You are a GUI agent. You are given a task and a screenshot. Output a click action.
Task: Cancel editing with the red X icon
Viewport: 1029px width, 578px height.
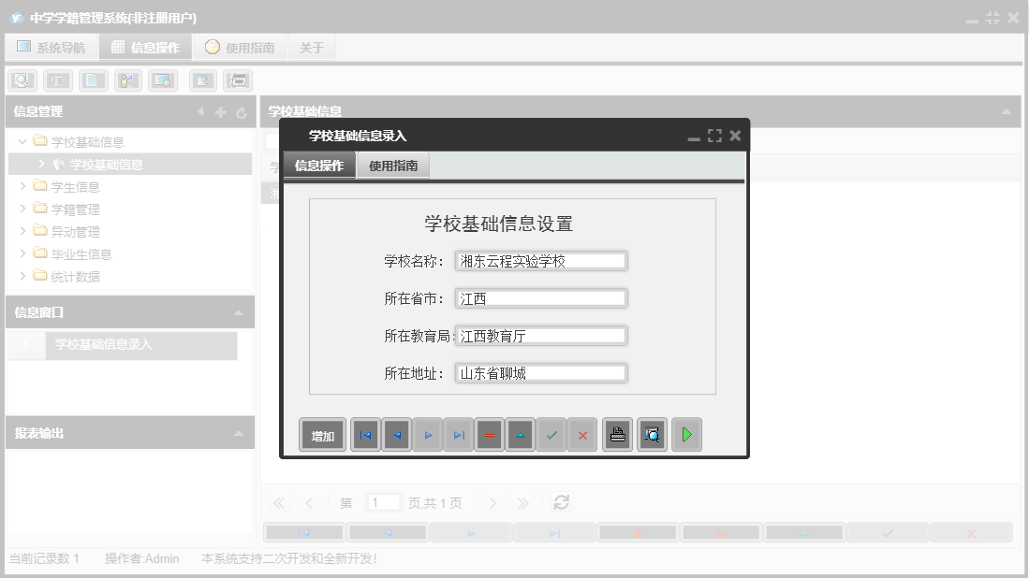(x=582, y=434)
